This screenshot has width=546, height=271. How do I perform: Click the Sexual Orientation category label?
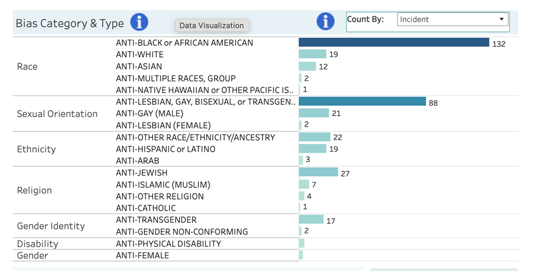point(57,114)
